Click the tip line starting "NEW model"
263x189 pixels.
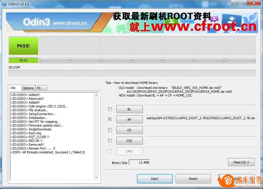click(155, 95)
